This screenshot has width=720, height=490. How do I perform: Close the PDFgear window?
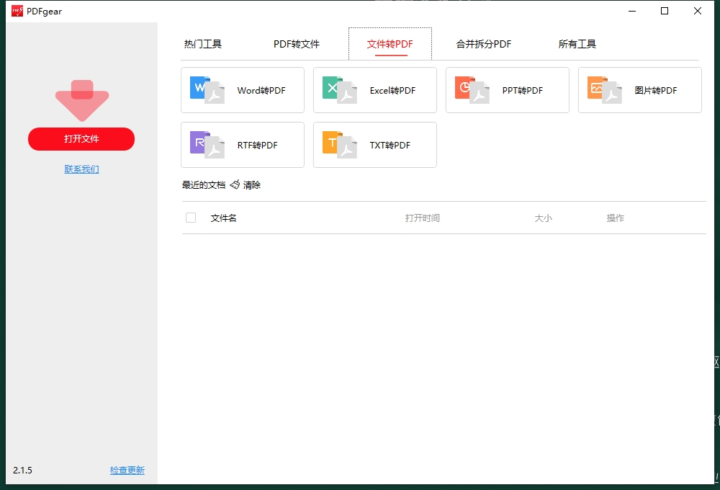click(698, 11)
